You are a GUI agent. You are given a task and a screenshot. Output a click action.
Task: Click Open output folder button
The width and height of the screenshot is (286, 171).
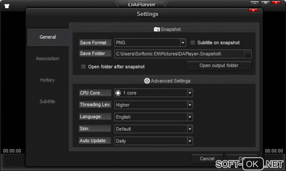219,65
